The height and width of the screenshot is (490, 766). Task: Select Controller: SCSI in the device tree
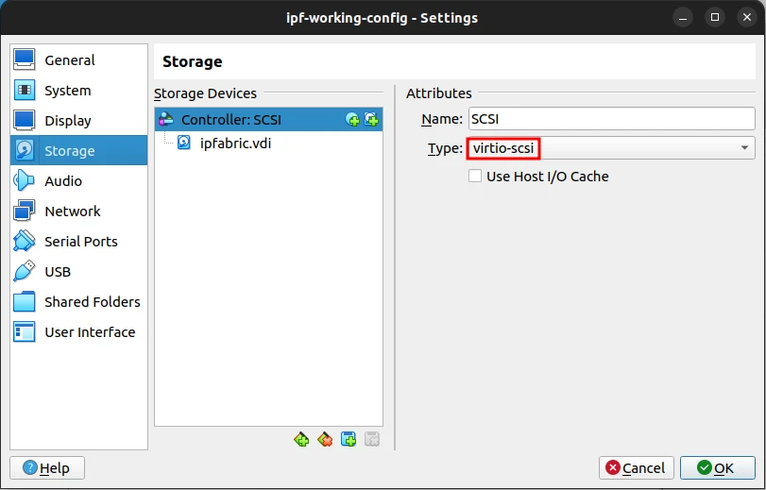[x=231, y=120]
